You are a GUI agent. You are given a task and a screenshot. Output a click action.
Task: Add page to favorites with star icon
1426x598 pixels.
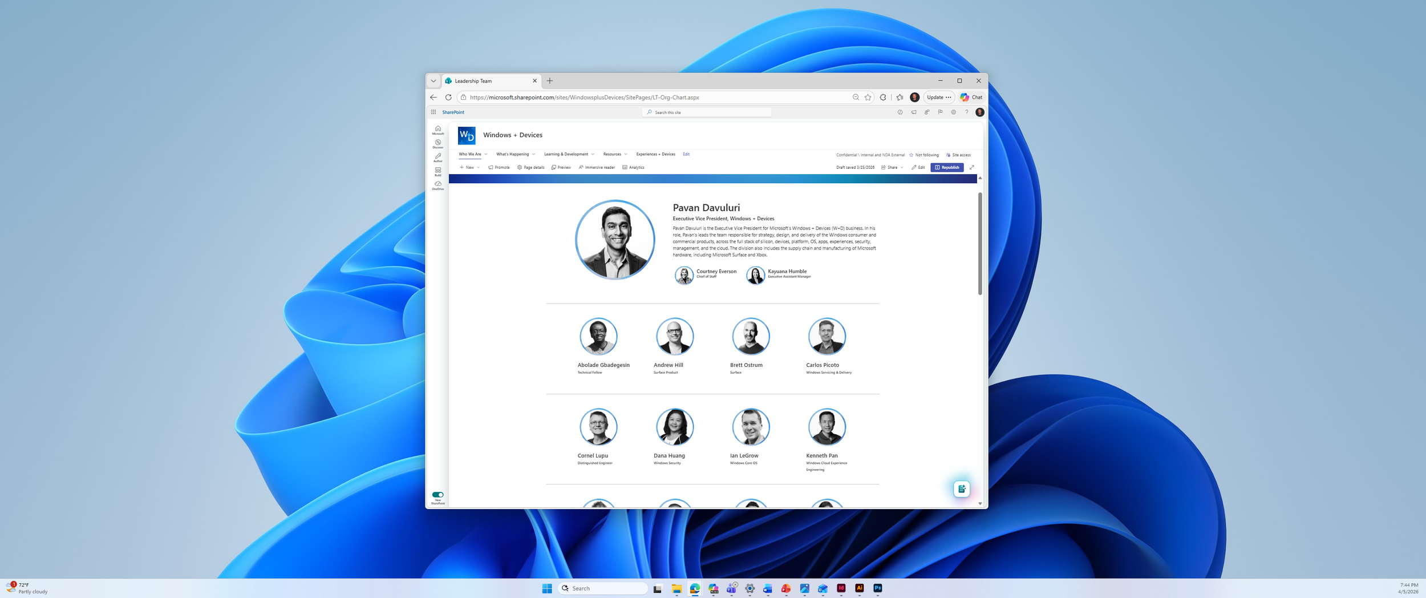[x=868, y=98]
